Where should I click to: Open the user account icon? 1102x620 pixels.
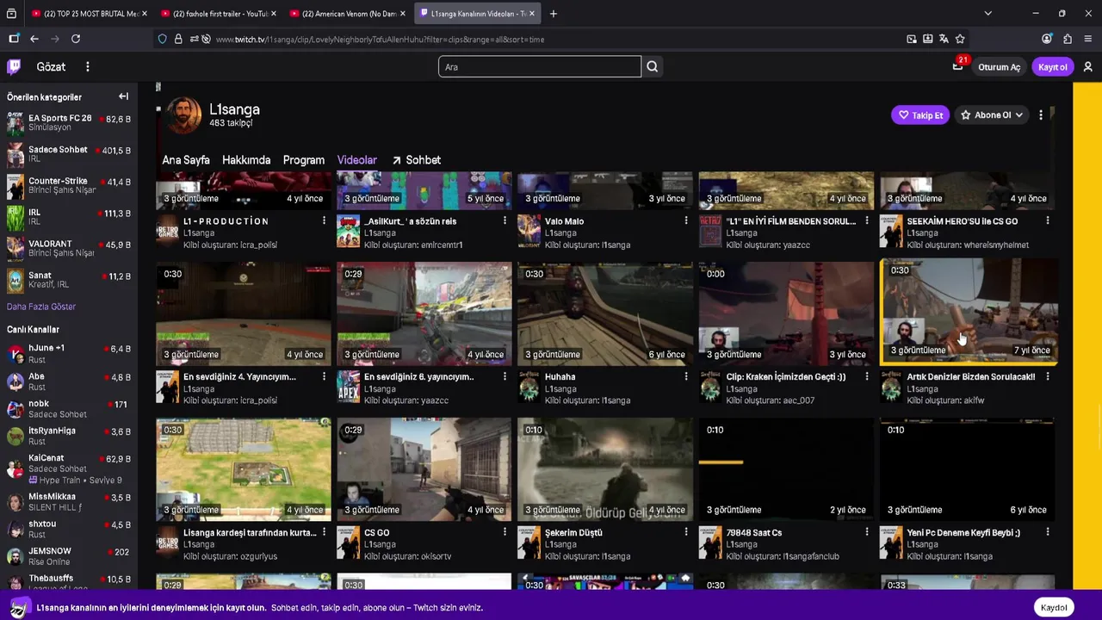click(x=1087, y=66)
